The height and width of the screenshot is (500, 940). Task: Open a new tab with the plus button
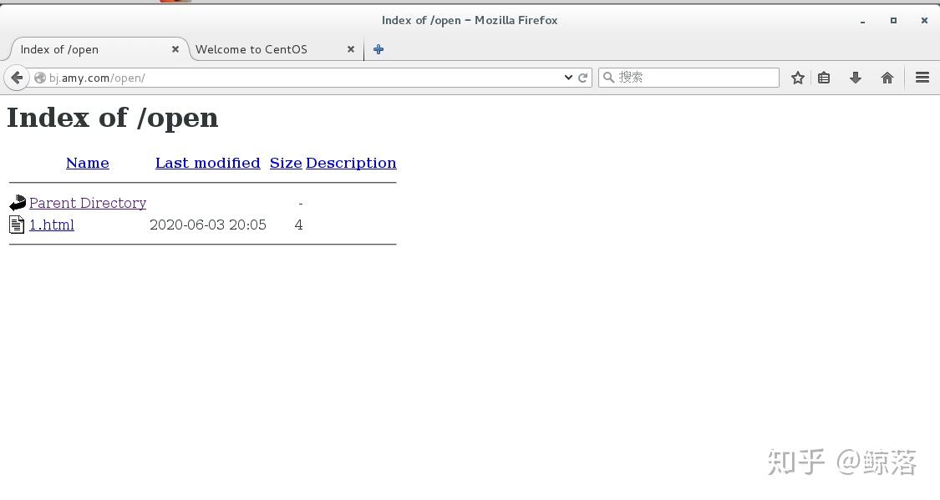point(379,50)
